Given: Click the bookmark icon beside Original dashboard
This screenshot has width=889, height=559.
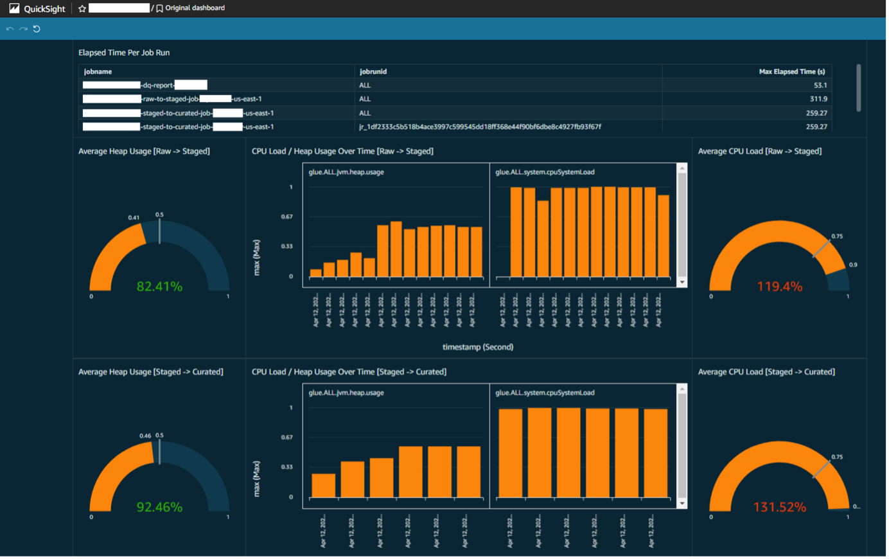Looking at the screenshot, I should coord(159,8).
